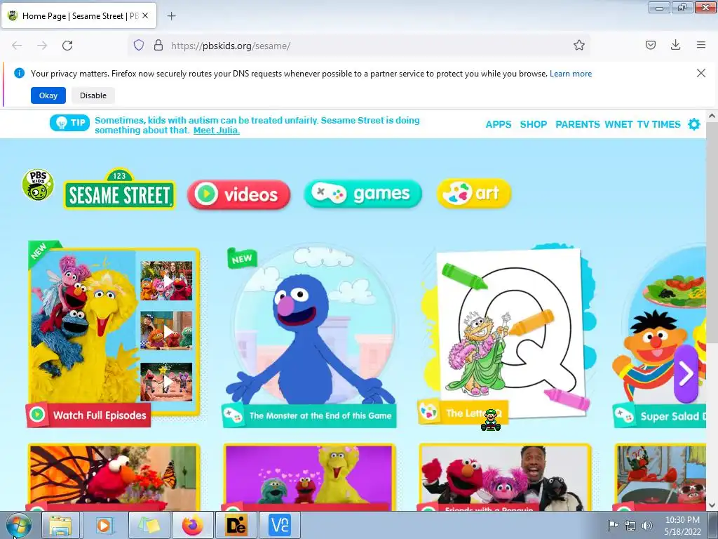Open the De app in the taskbar

click(236, 525)
